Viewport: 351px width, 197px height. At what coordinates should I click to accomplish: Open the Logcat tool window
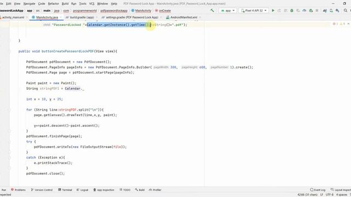pos(82,190)
